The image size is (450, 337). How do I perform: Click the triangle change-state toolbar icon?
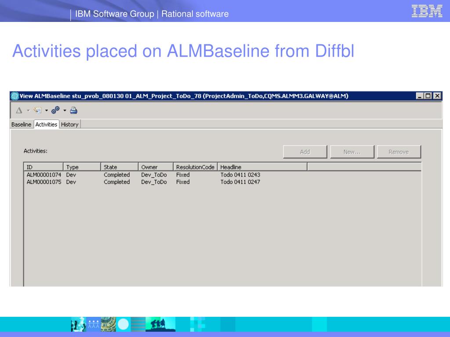click(x=19, y=110)
